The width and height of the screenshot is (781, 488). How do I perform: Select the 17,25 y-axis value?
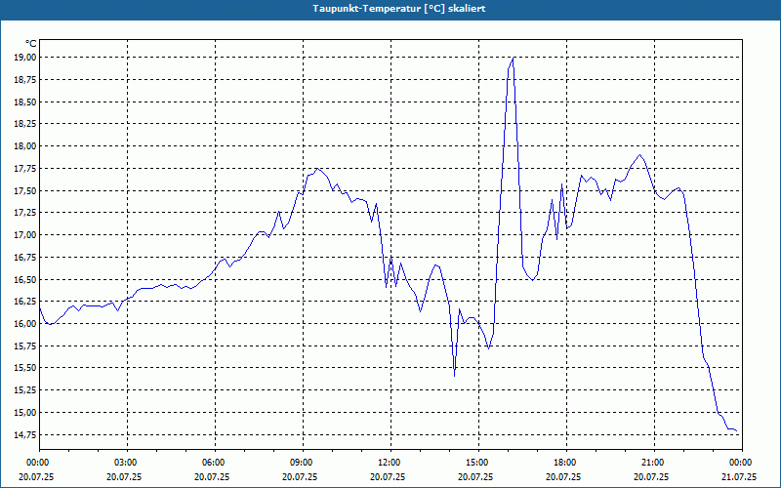point(26,213)
